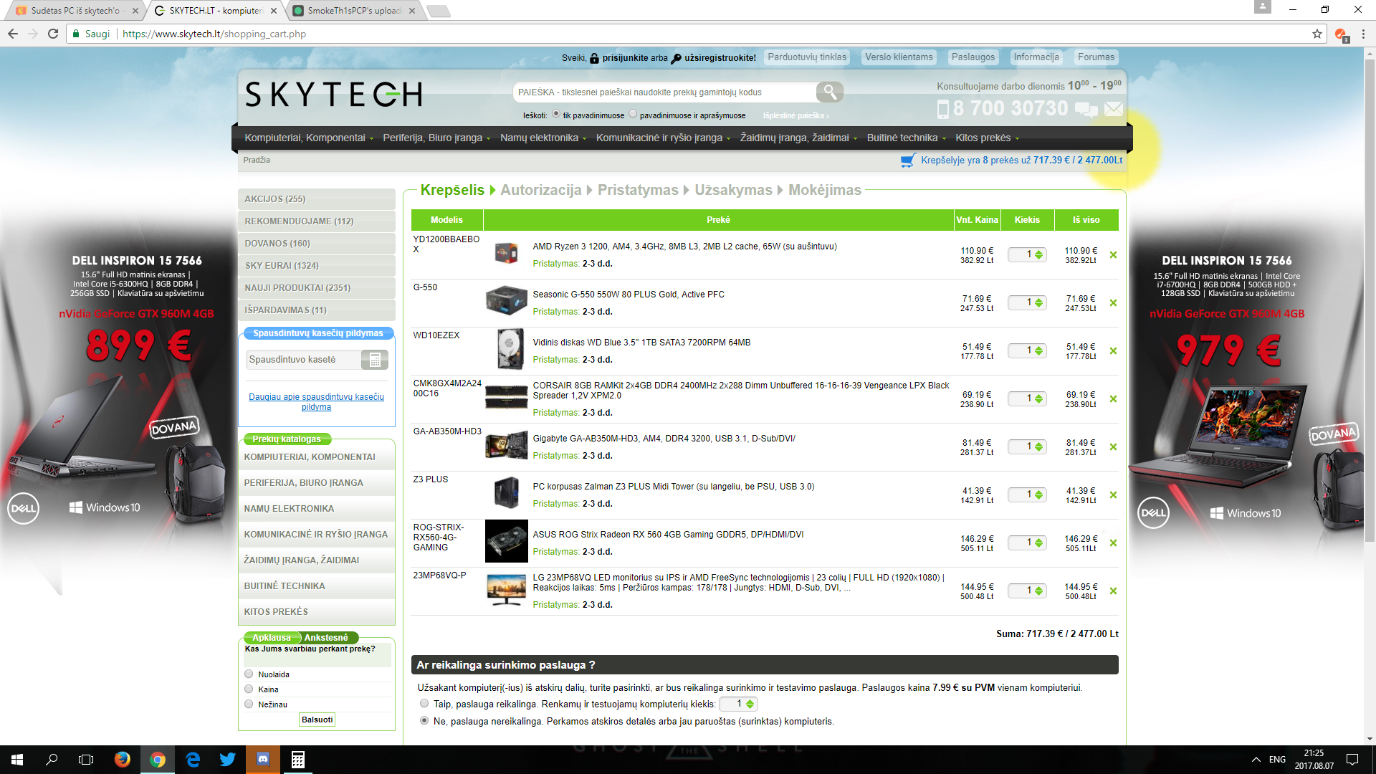Reload the page with the refresh icon
1376x774 pixels.
53,34
